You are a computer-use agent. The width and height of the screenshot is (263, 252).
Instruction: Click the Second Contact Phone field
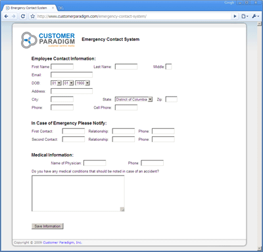(163, 139)
